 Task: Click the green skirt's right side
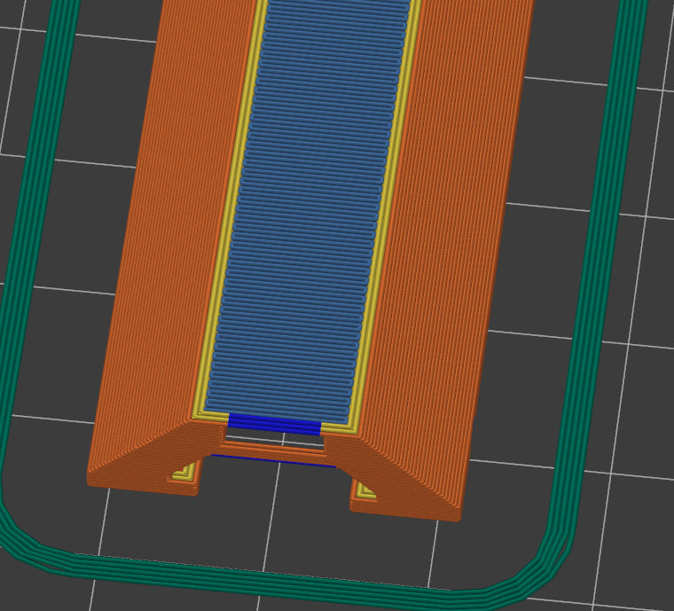pyautogui.click(x=603, y=266)
